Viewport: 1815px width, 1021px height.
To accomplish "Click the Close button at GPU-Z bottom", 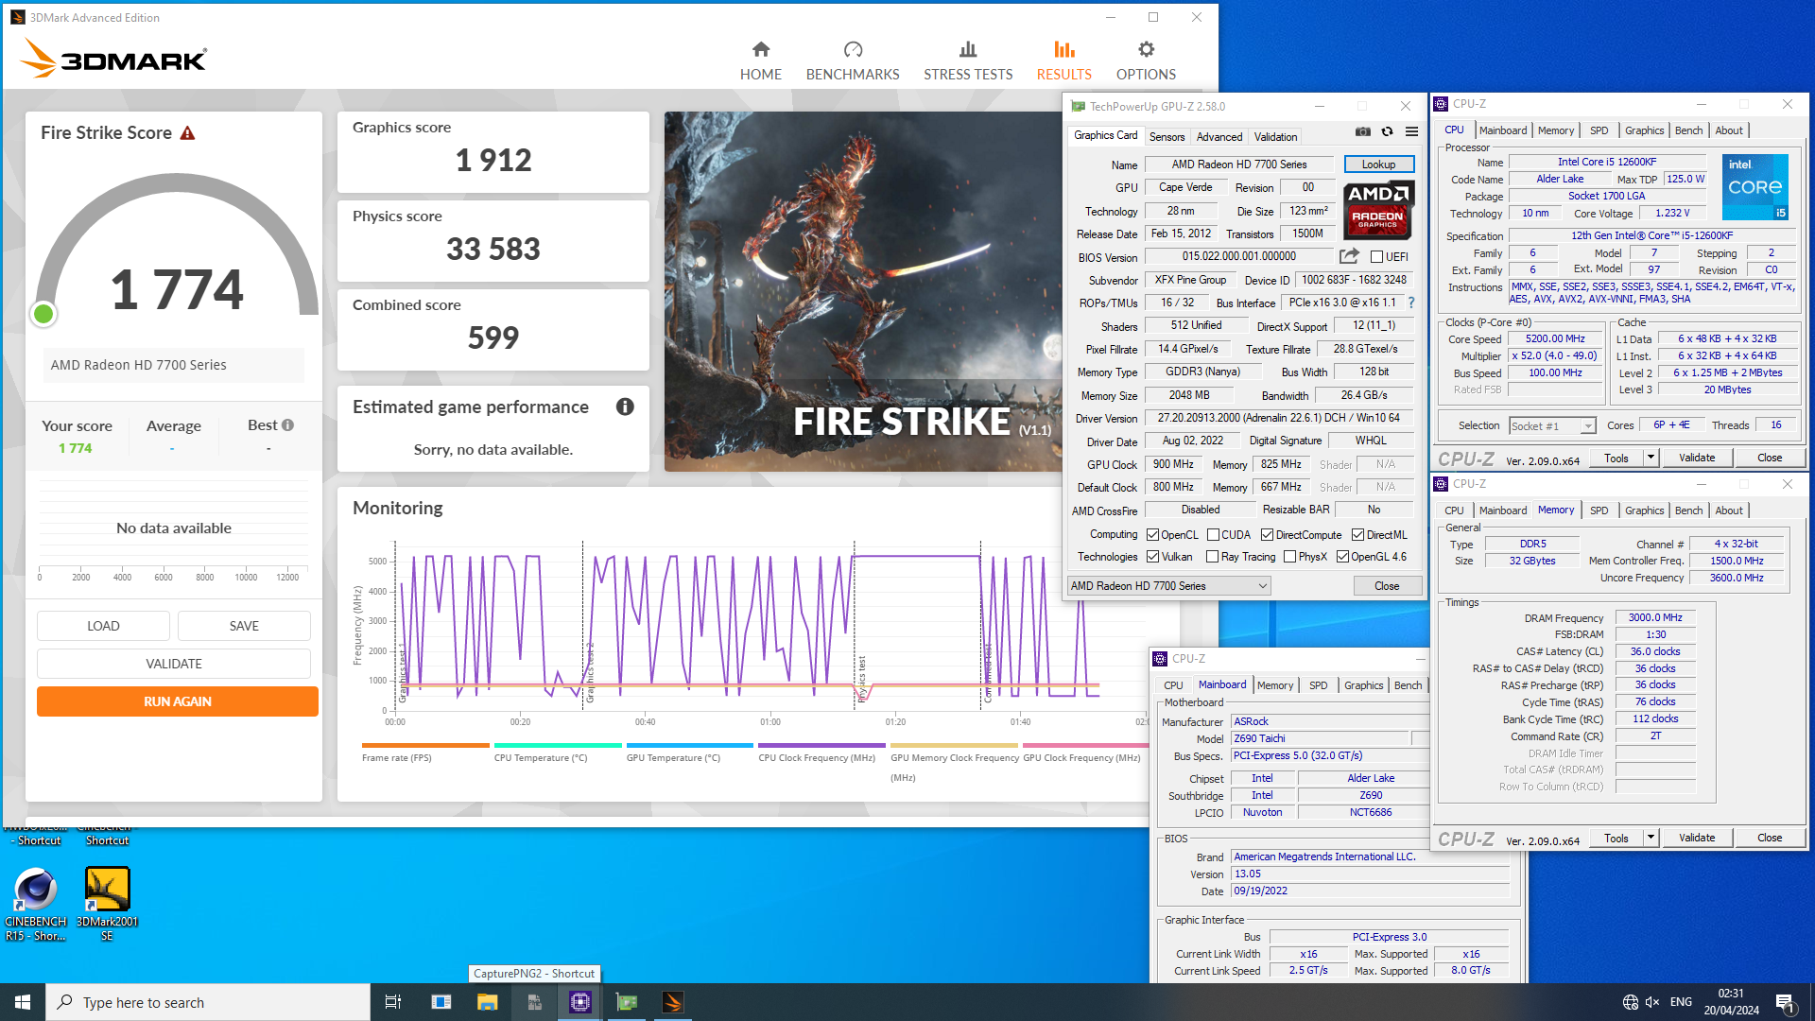I will pyautogui.click(x=1387, y=586).
